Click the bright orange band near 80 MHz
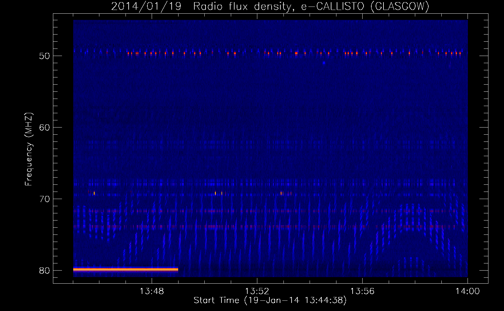Screen dimensions: 504x311 126,270
